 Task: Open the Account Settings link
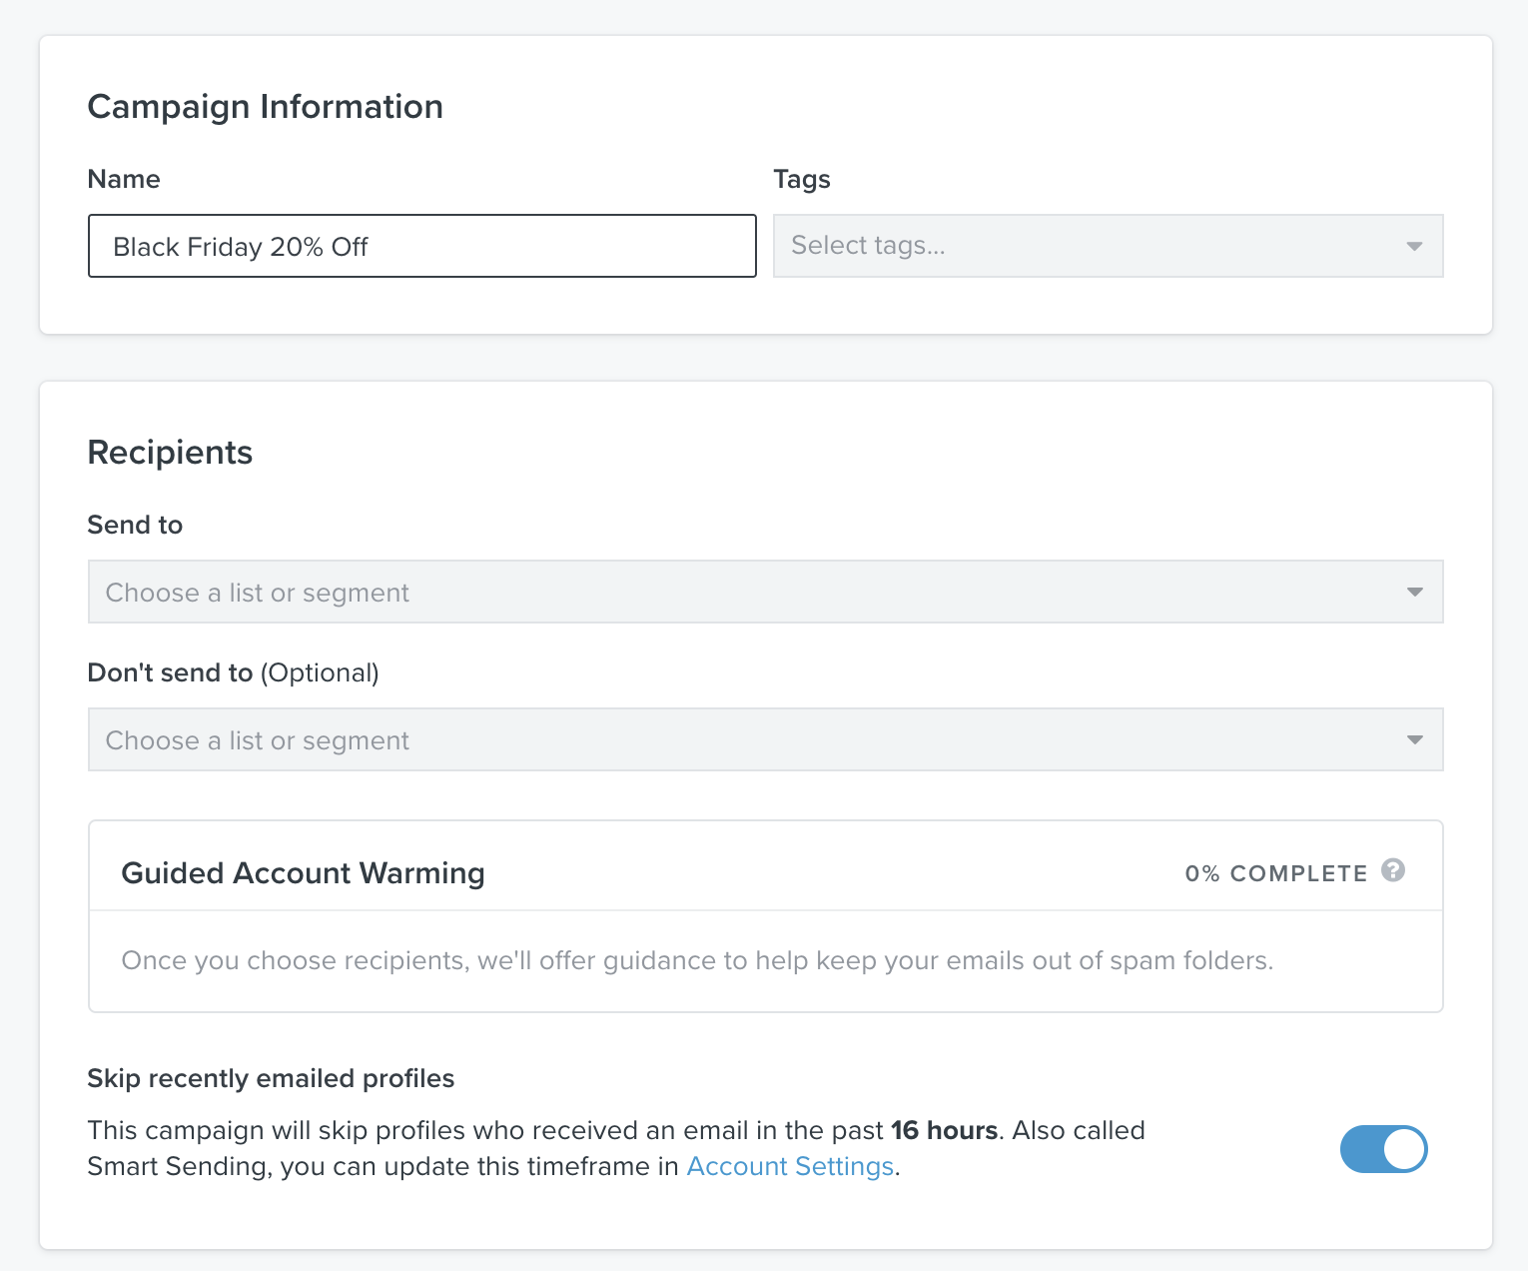coord(790,1166)
